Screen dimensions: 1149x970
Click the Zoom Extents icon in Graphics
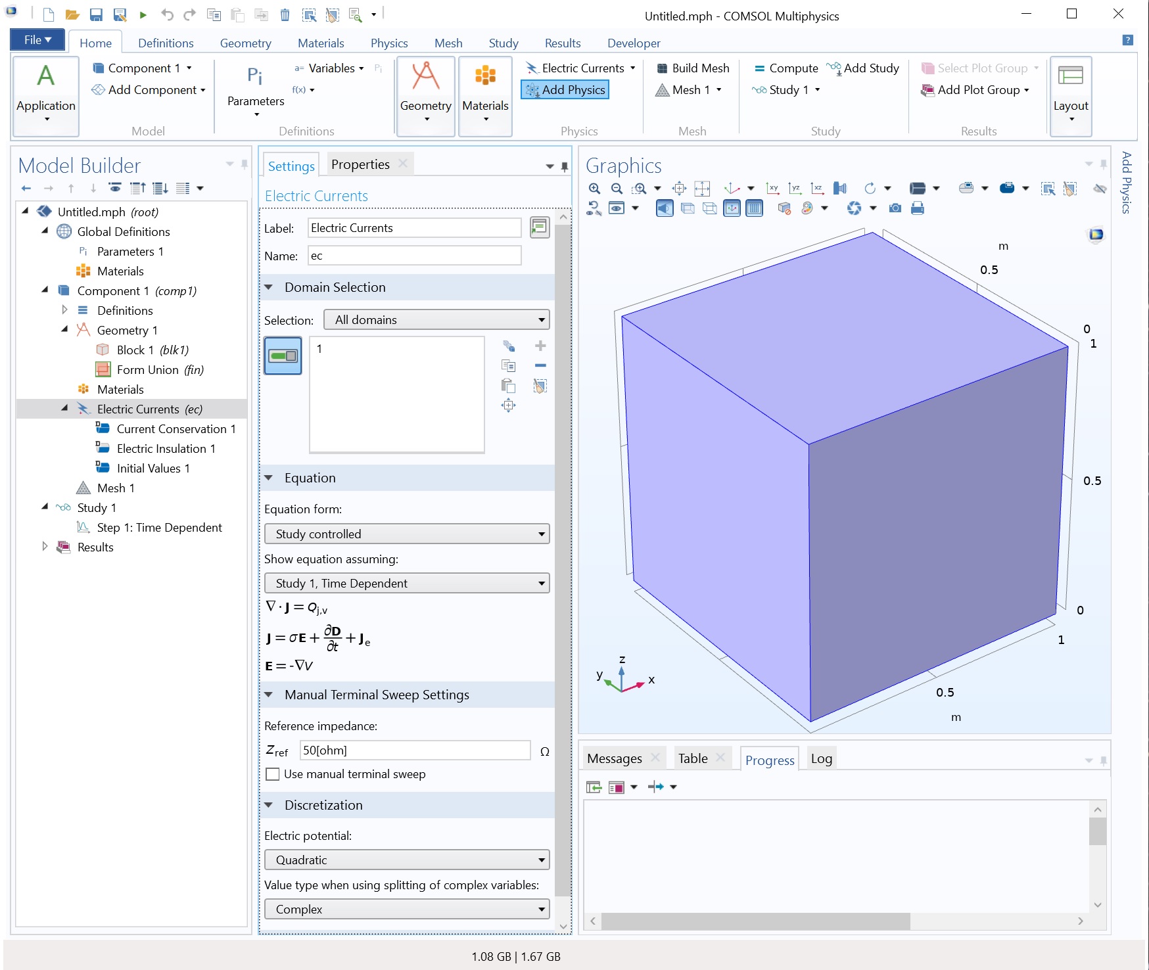pyautogui.click(x=701, y=189)
